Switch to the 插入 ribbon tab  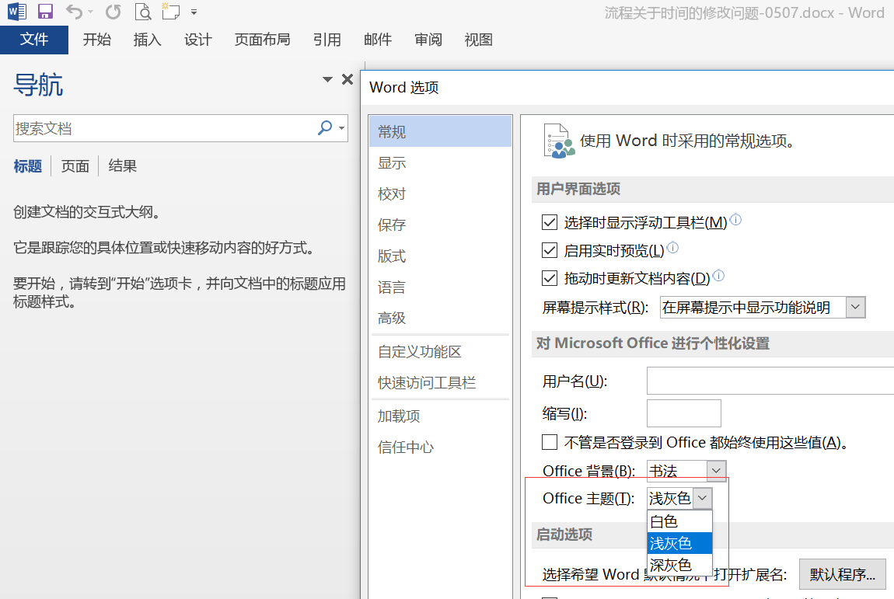147,40
